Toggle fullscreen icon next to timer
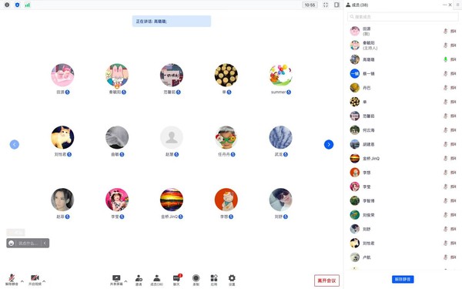This screenshot has height=289, width=462. click(x=326, y=5)
